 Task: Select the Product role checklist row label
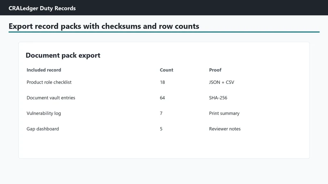(49, 82)
